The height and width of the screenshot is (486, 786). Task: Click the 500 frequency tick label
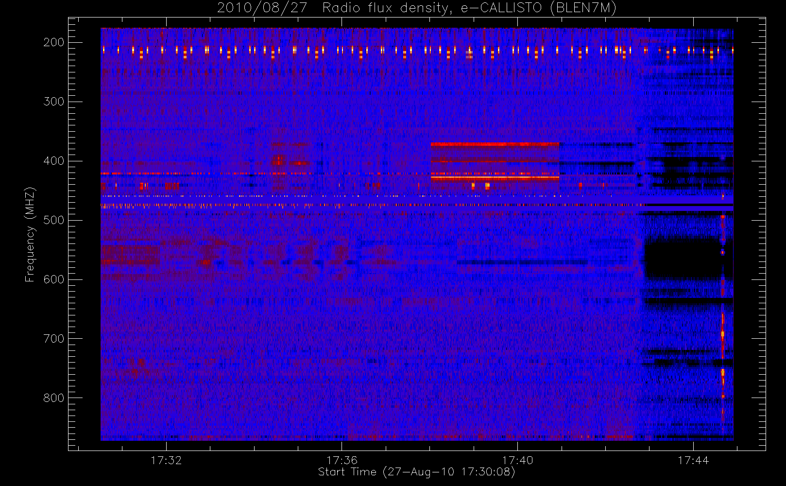(x=53, y=220)
